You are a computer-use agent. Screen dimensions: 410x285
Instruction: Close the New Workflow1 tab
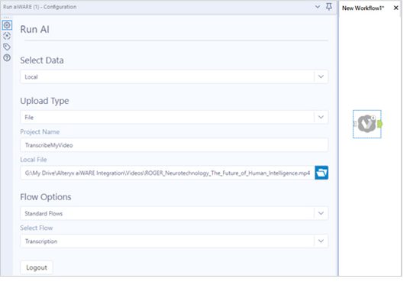[x=396, y=8]
